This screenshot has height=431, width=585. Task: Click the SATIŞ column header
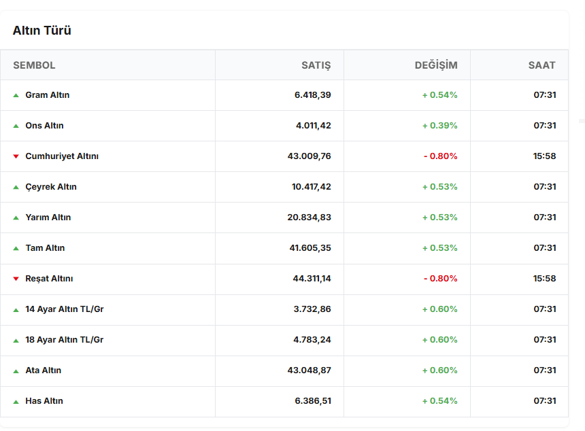tap(316, 65)
